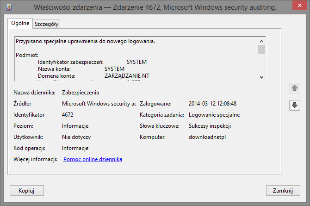Click the Kopiuj button
The image size is (310, 206).
27,191
